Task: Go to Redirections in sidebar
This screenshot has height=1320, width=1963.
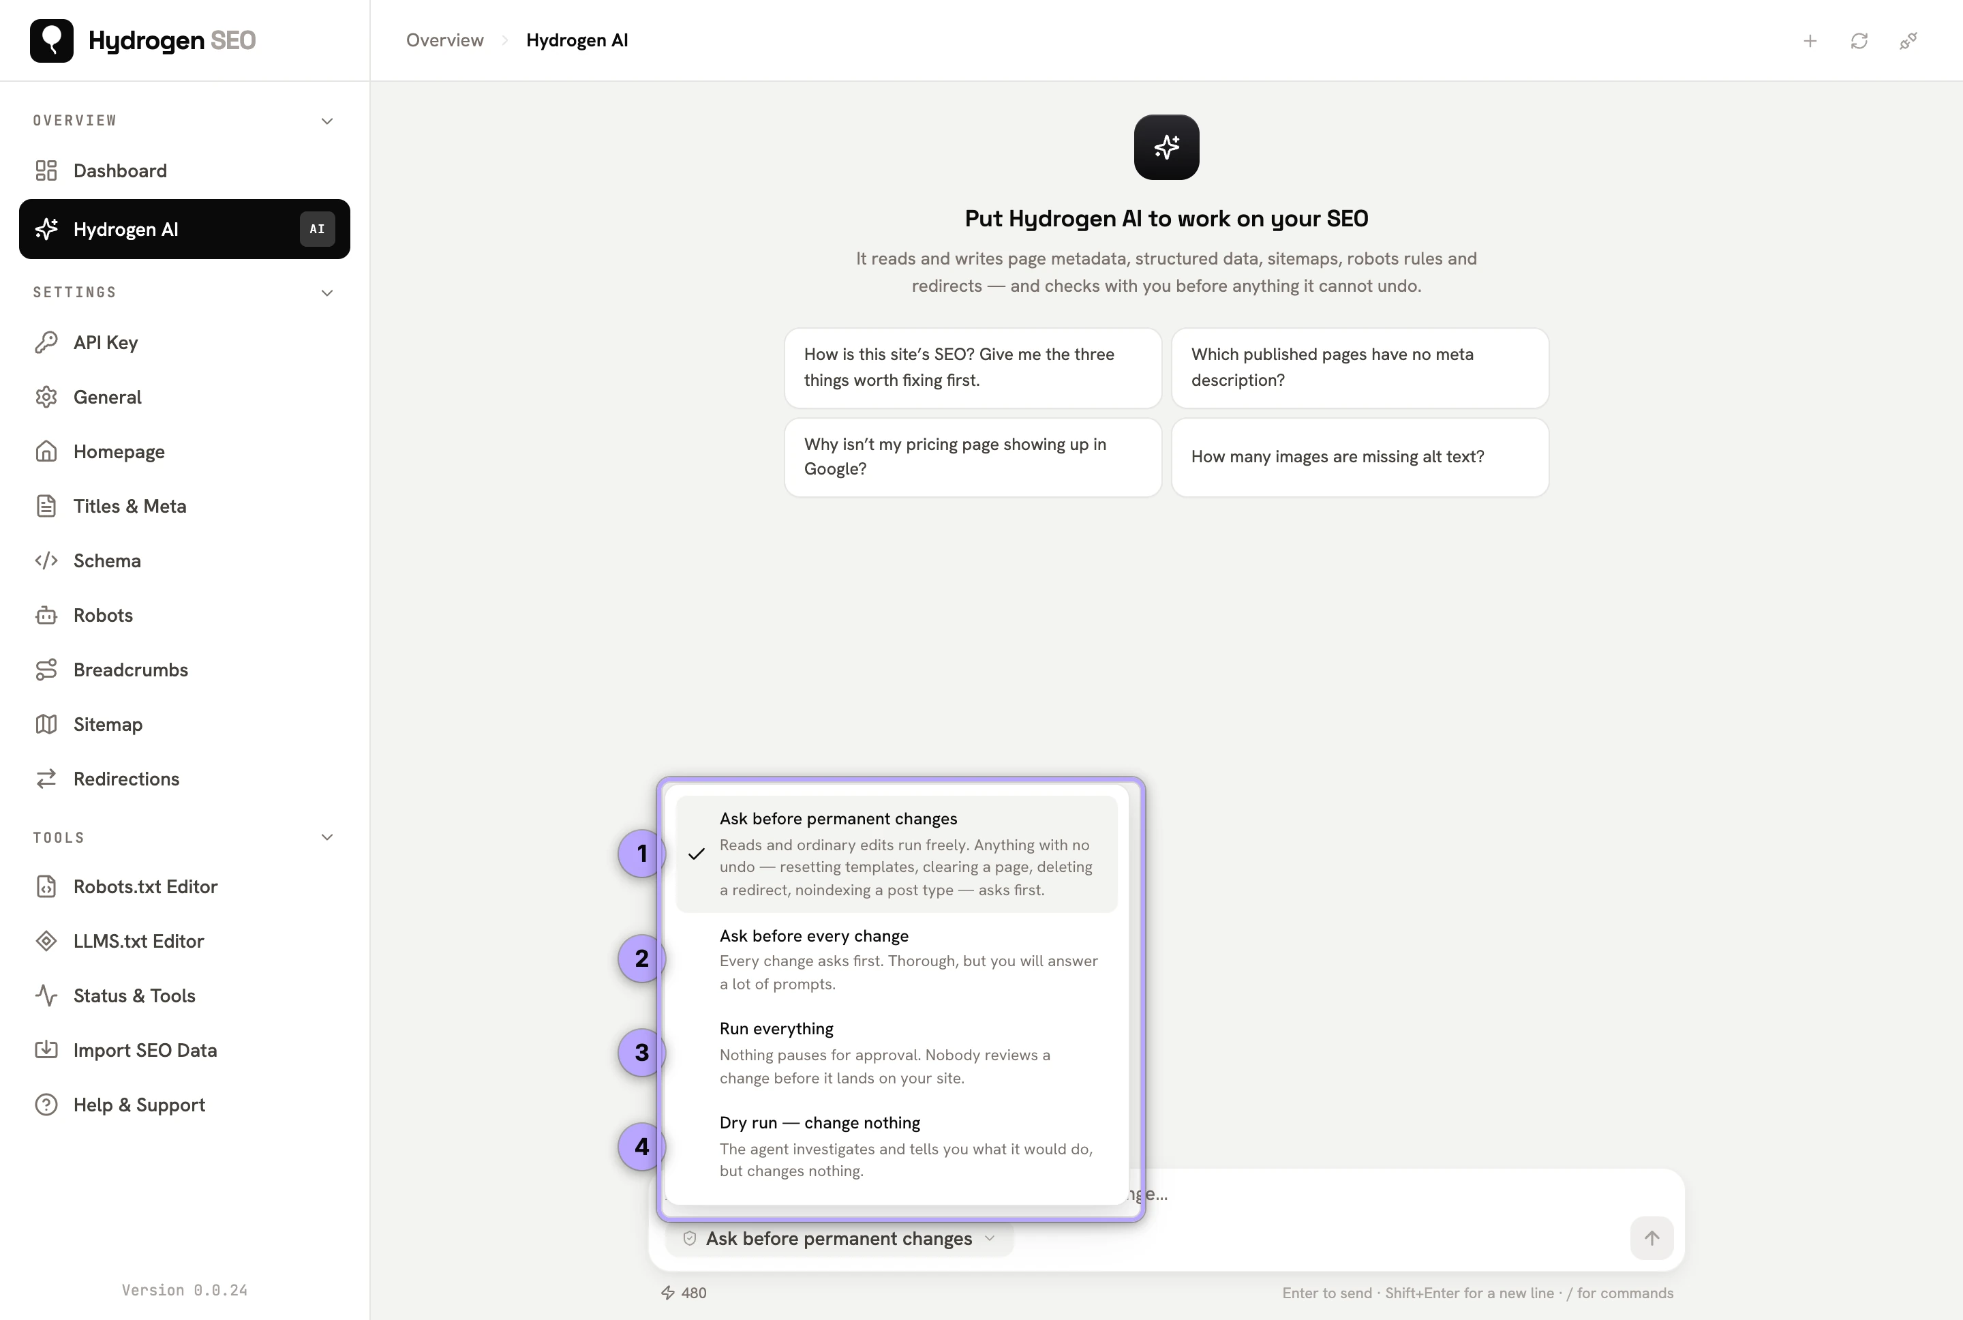Action: pos(184,779)
